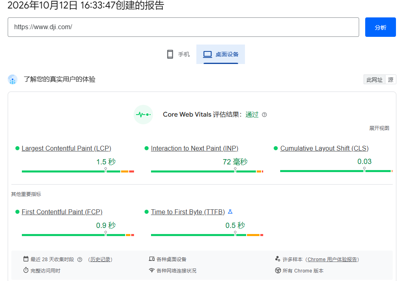Click green status dot beside INP
The height and width of the screenshot is (281, 415).
tap(146, 148)
